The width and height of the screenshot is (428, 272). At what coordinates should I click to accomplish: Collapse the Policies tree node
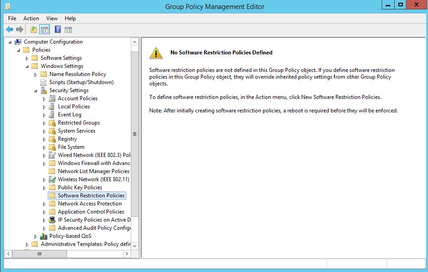18,50
